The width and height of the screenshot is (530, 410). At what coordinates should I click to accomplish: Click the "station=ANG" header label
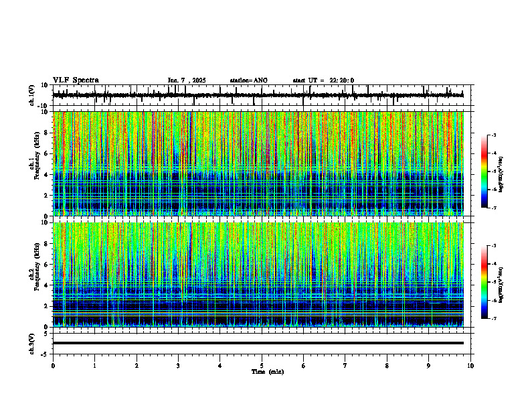(x=249, y=80)
